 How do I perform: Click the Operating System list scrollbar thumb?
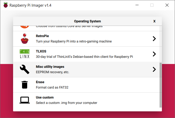160,85
